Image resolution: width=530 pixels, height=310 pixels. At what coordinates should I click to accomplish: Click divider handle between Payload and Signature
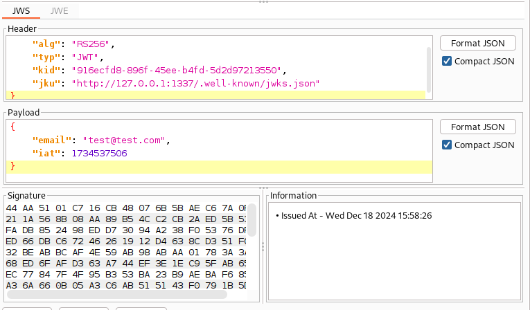(x=263, y=187)
